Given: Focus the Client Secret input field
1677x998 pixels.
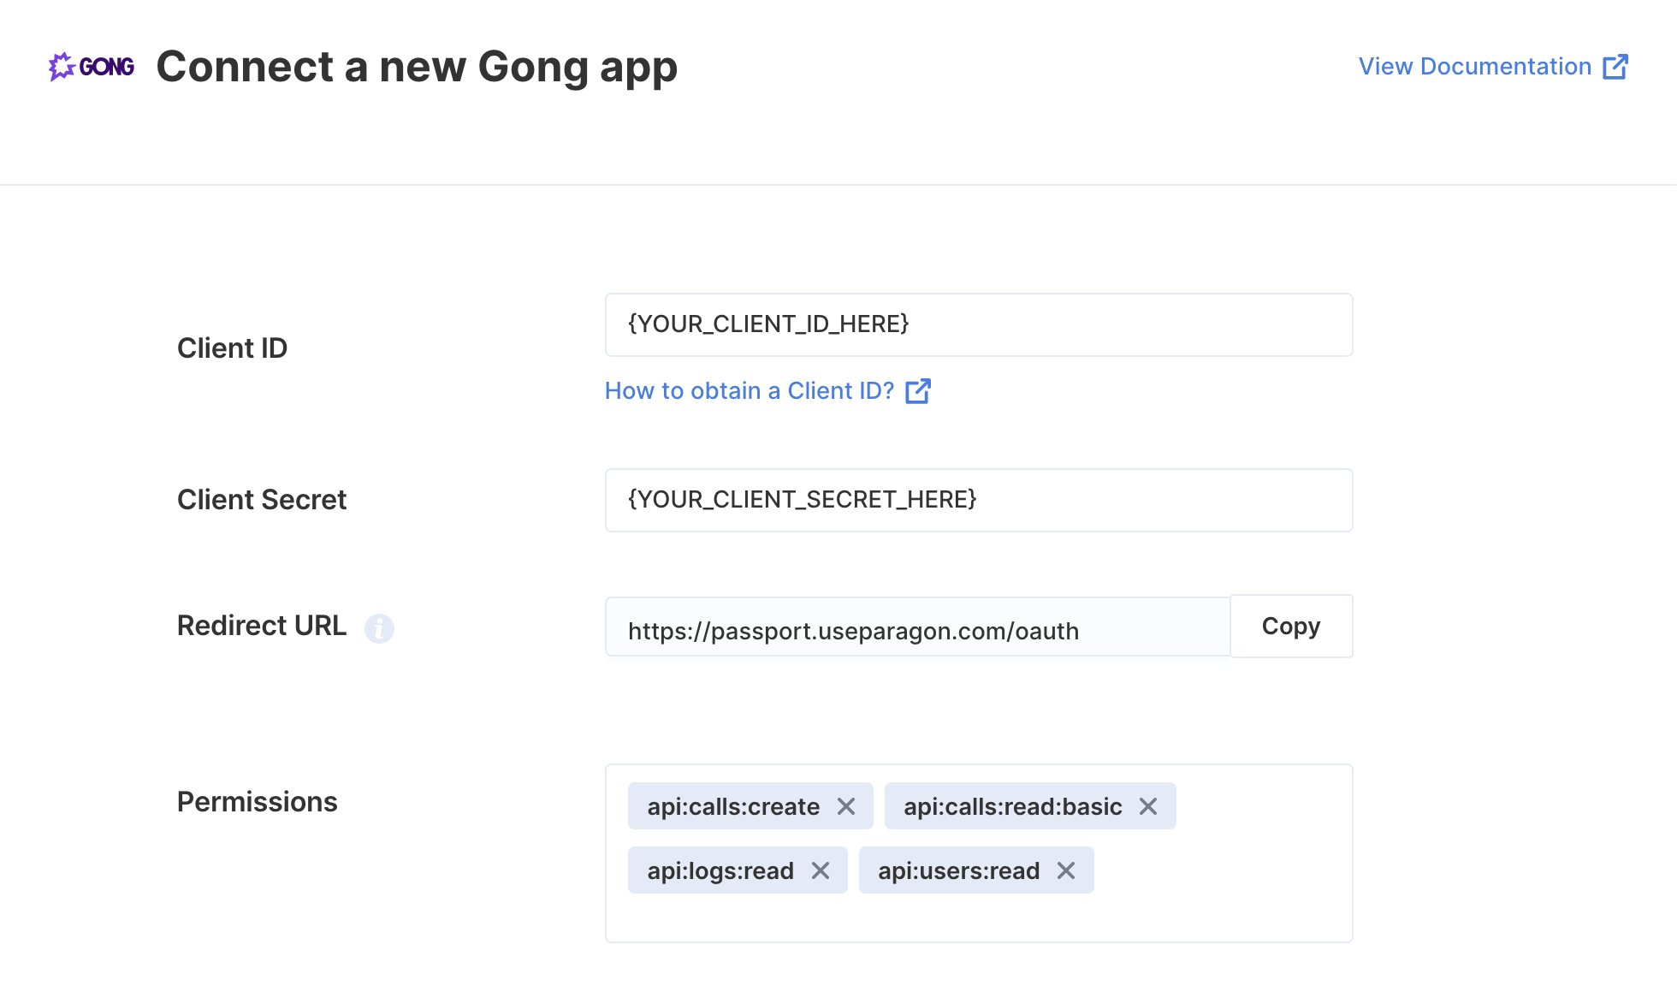Looking at the screenshot, I should (979, 500).
